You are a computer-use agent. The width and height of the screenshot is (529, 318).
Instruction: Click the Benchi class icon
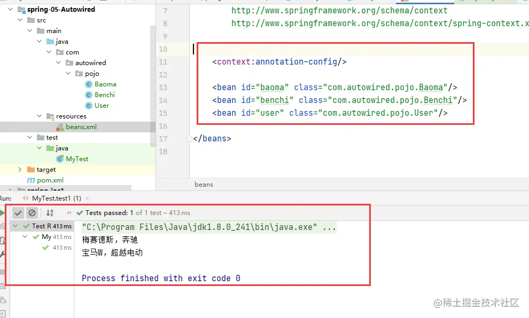(x=89, y=95)
